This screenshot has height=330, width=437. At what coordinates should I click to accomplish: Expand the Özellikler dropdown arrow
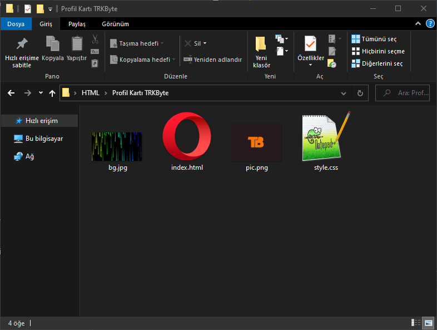click(x=310, y=65)
